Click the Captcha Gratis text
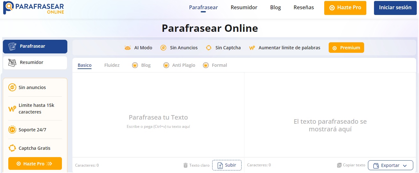The width and height of the screenshot is (419, 173). (x=34, y=148)
